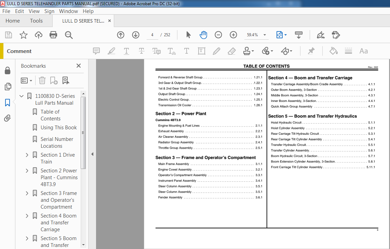Click the Save file icon
Screen dimensions: 390x249
pos(9,35)
